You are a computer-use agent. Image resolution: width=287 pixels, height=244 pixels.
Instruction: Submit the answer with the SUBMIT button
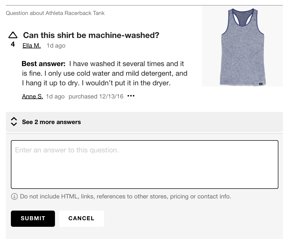point(33,218)
